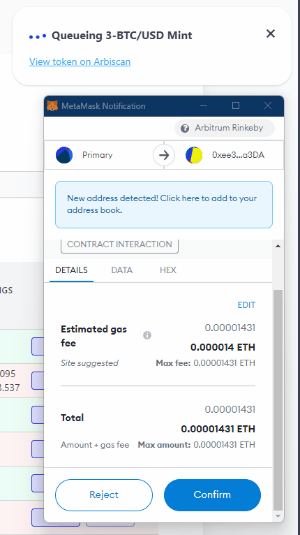Click the scrollbar down arrow in MetaMask
300x535 pixels.
[278, 516]
